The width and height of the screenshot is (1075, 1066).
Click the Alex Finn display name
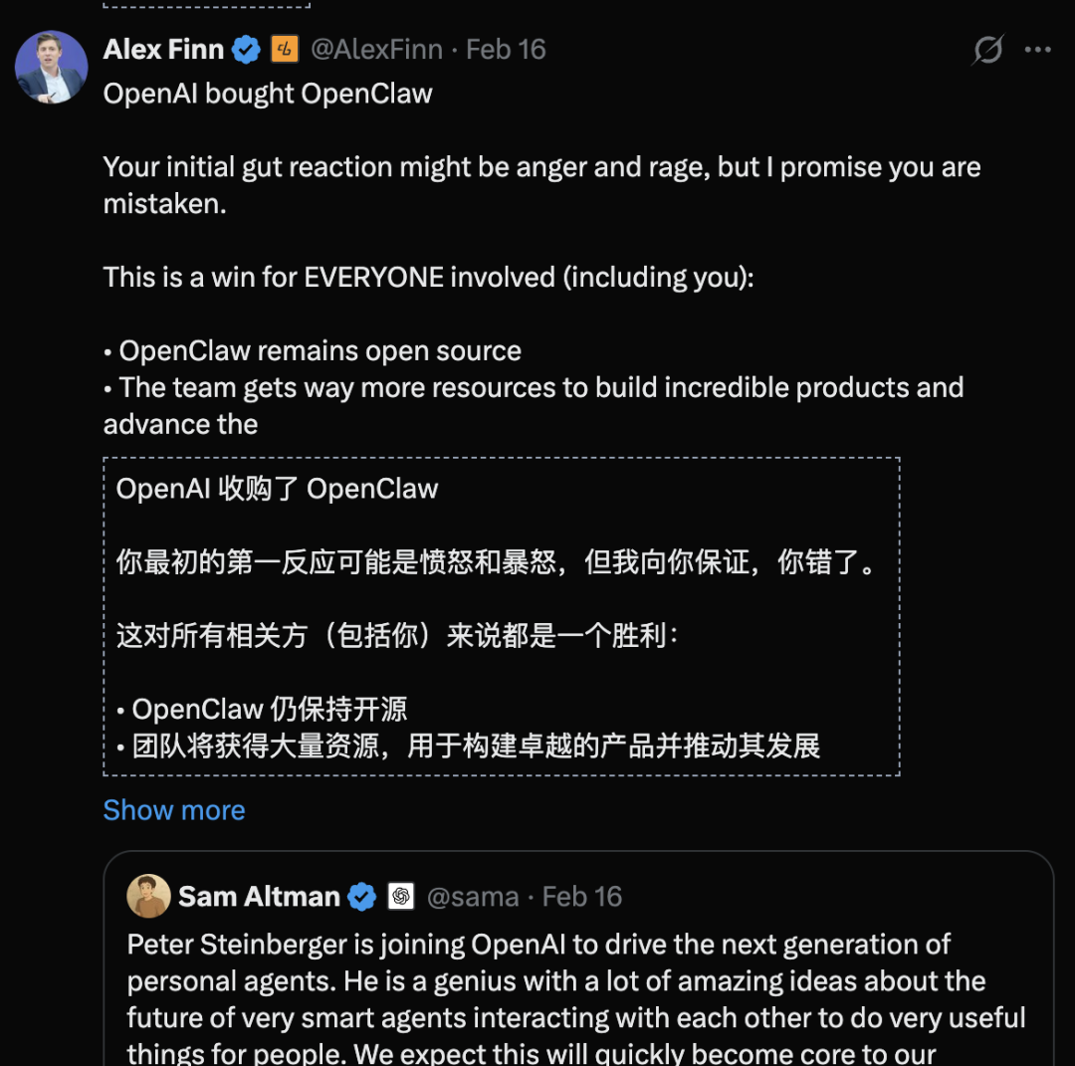tap(164, 49)
